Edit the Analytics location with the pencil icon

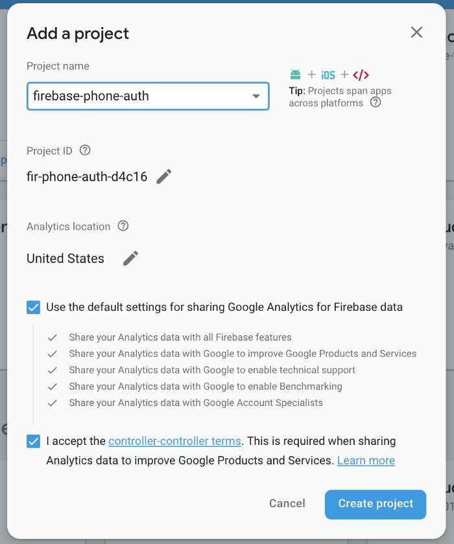click(x=130, y=258)
